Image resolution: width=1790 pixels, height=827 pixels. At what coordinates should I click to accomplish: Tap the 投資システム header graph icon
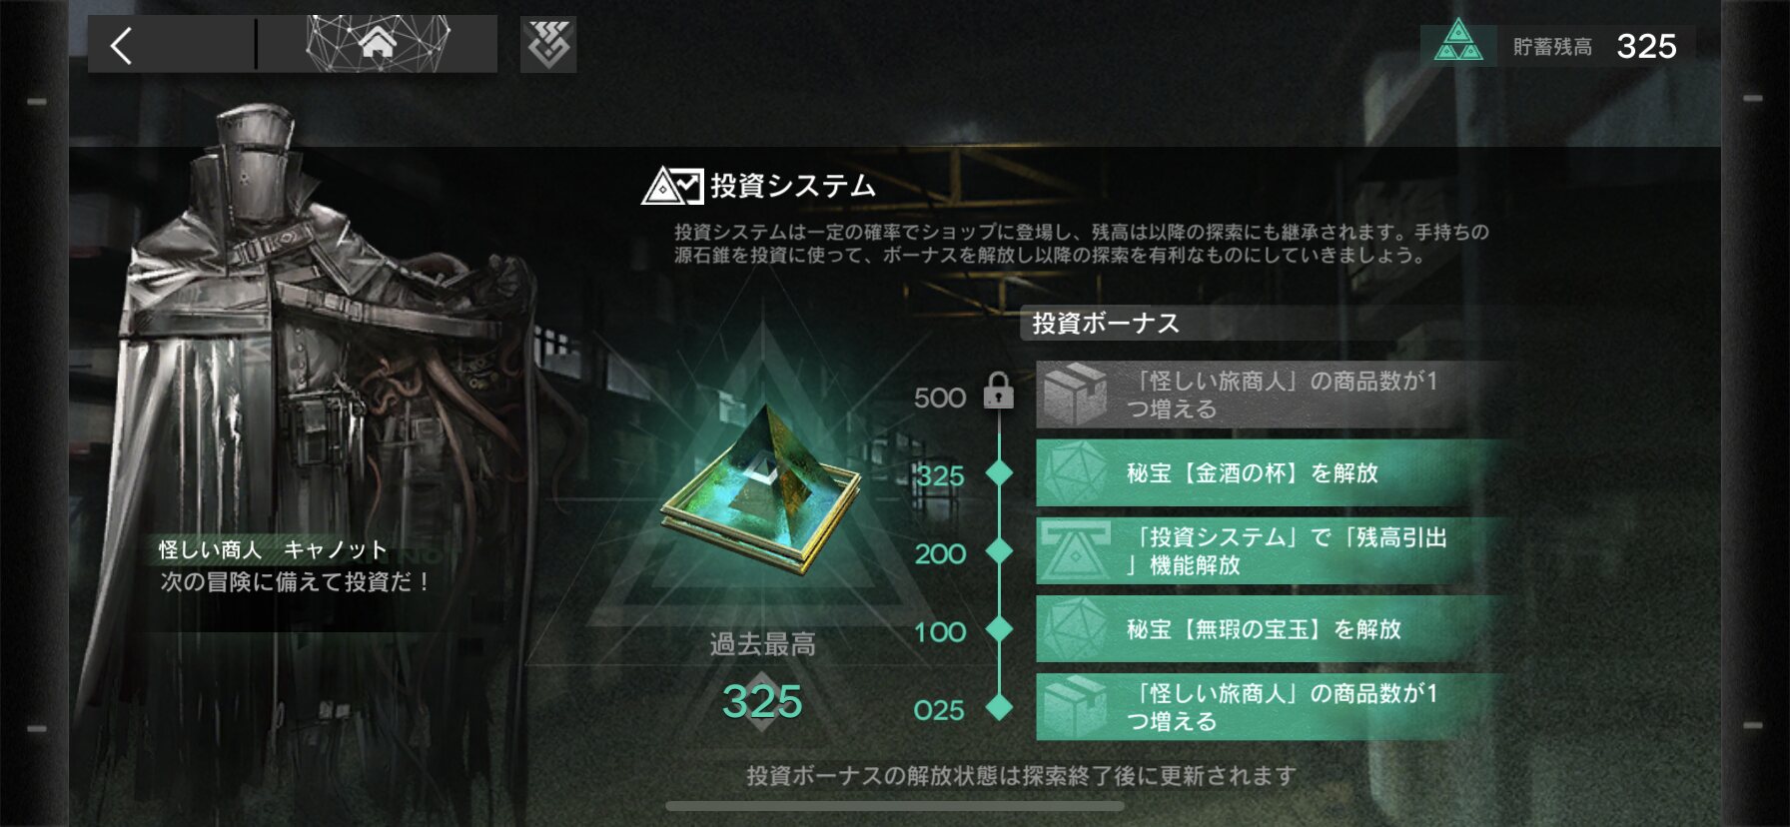(672, 185)
